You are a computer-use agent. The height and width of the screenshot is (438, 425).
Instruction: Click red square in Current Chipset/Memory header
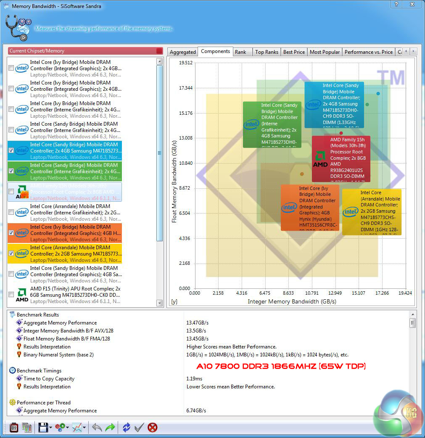[159, 51]
